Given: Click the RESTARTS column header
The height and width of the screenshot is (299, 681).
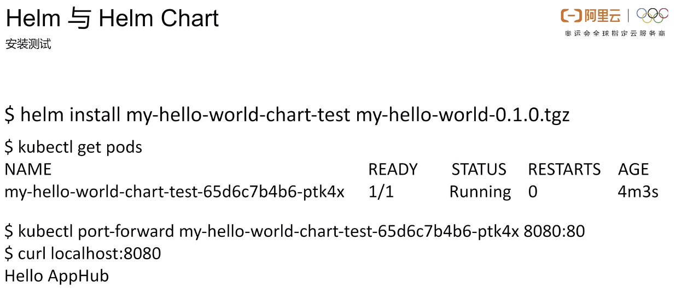Looking at the screenshot, I should [x=564, y=170].
